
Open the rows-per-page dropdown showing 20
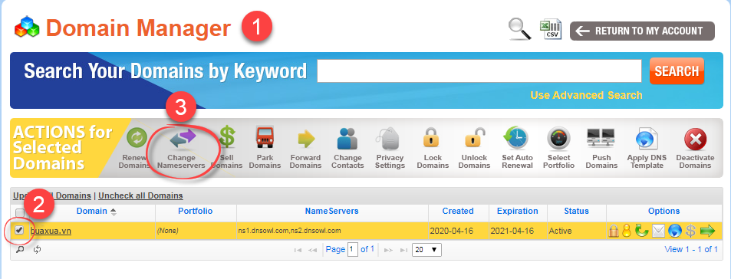tap(426, 250)
